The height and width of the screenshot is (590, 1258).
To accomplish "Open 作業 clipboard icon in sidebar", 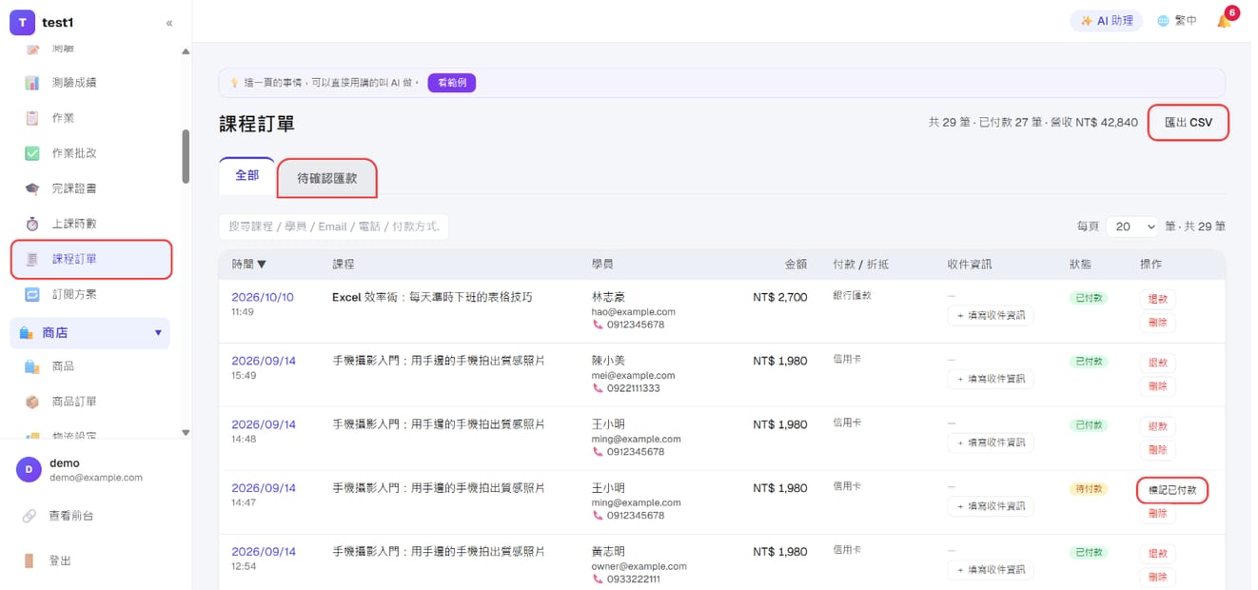I will click(x=32, y=118).
